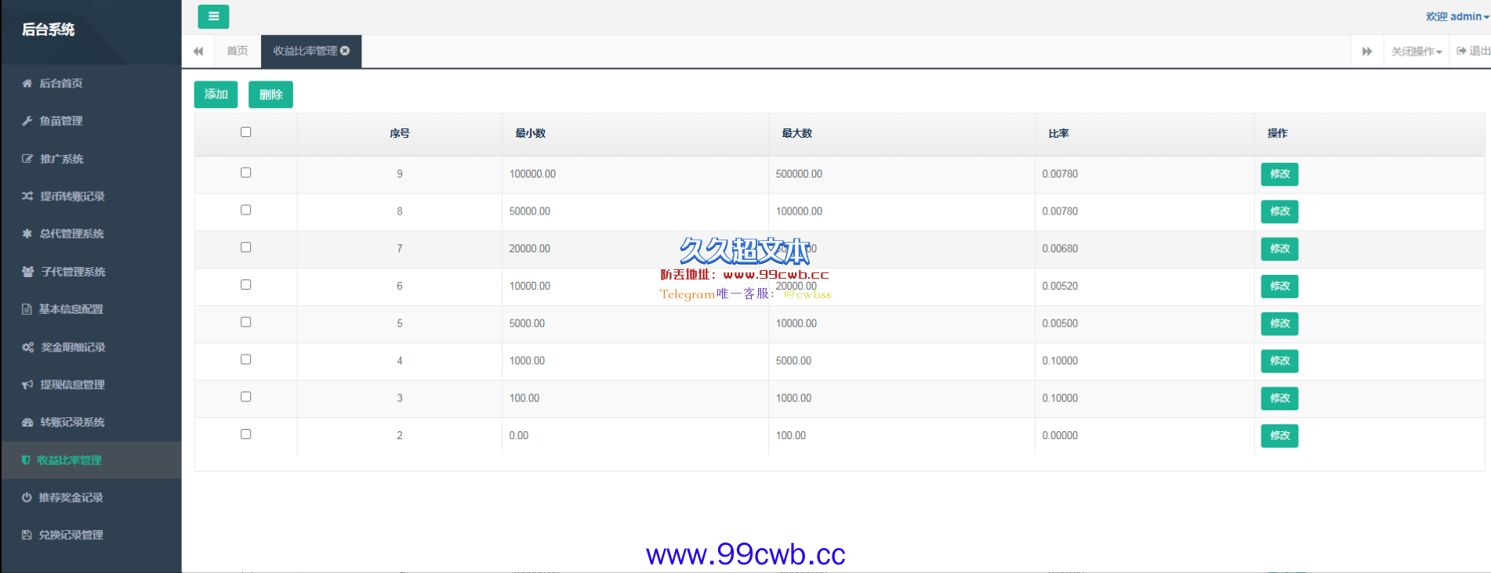The height and width of the screenshot is (573, 1491).
Task: Check the checkbox for row 4
Action: tap(246, 360)
